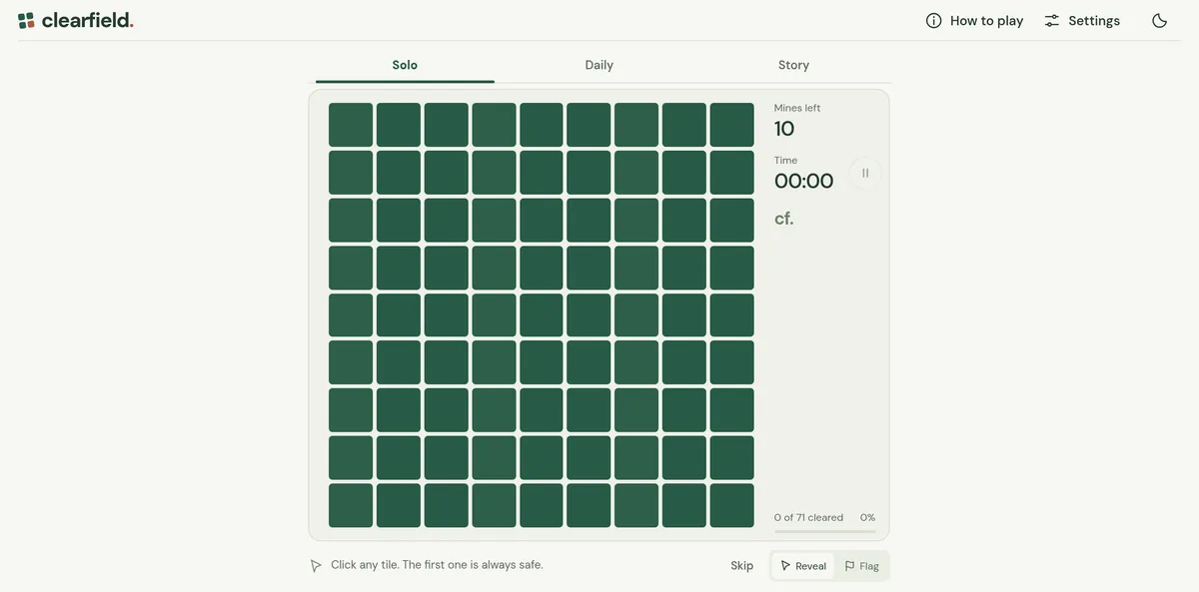Reveal the bottom-left corner tile
Screen dimensions: 1199x592
pyautogui.click(x=351, y=506)
